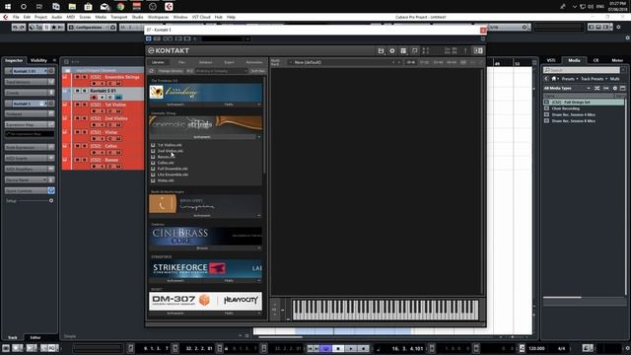The height and width of the screenshot is (355, 631).
Task: Load 1st Violins.nki in Kontakt
Action: [x=170, y=145]
